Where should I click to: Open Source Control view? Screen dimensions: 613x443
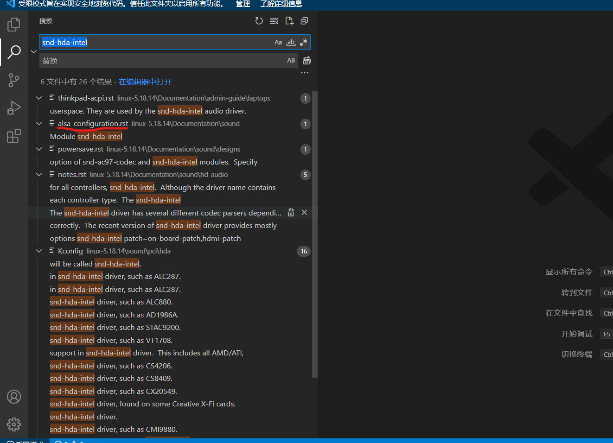14,80
